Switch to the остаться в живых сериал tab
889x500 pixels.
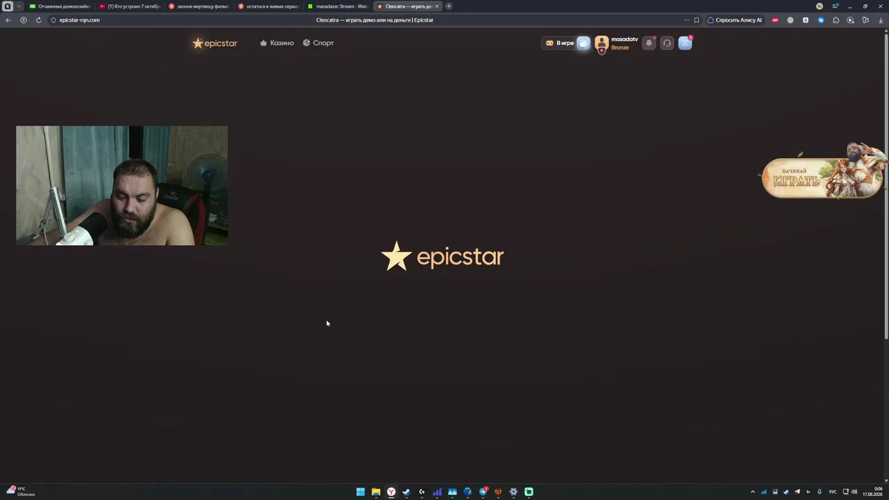point(268,6)
